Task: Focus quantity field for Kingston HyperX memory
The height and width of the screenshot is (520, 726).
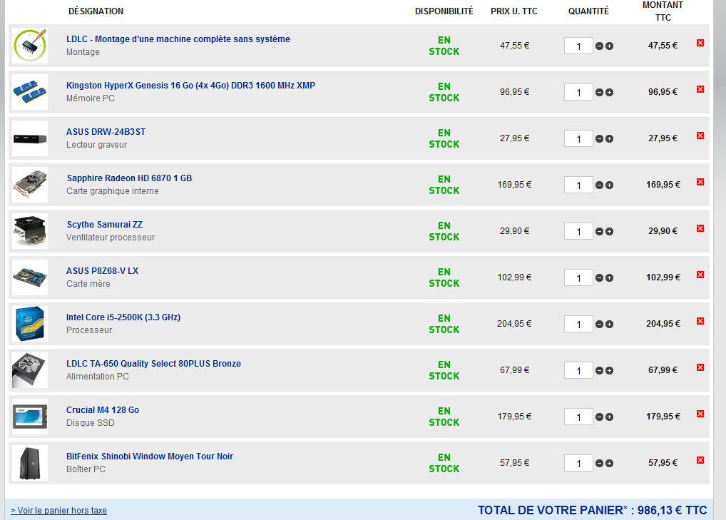Action: [578, 92]
